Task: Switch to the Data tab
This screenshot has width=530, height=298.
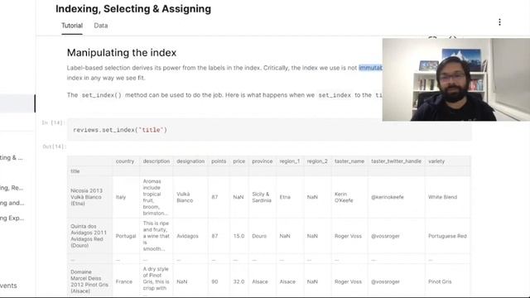Action: point(101,26)
